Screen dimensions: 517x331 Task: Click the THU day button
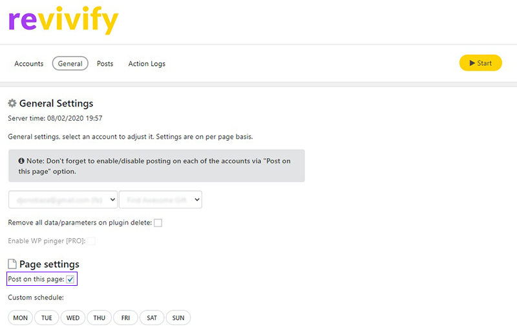click(x=100, y=318)
